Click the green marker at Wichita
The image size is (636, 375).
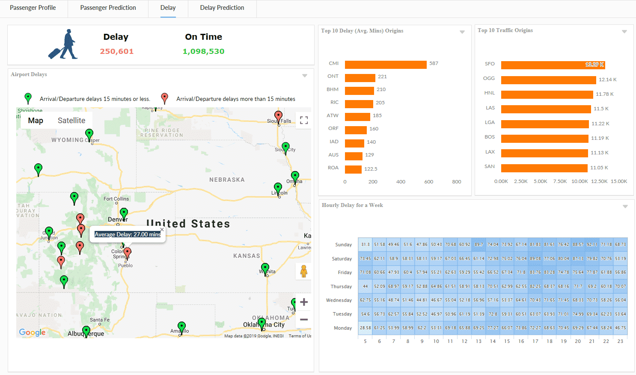(265, 268)
